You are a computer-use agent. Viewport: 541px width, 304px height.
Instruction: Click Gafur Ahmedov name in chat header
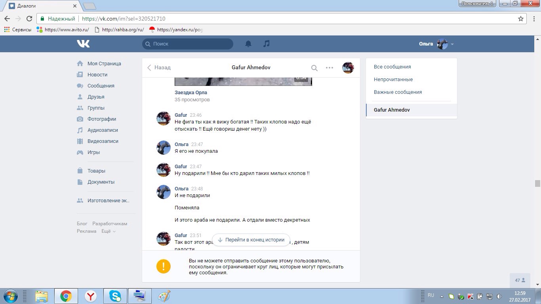coord(251,68)
